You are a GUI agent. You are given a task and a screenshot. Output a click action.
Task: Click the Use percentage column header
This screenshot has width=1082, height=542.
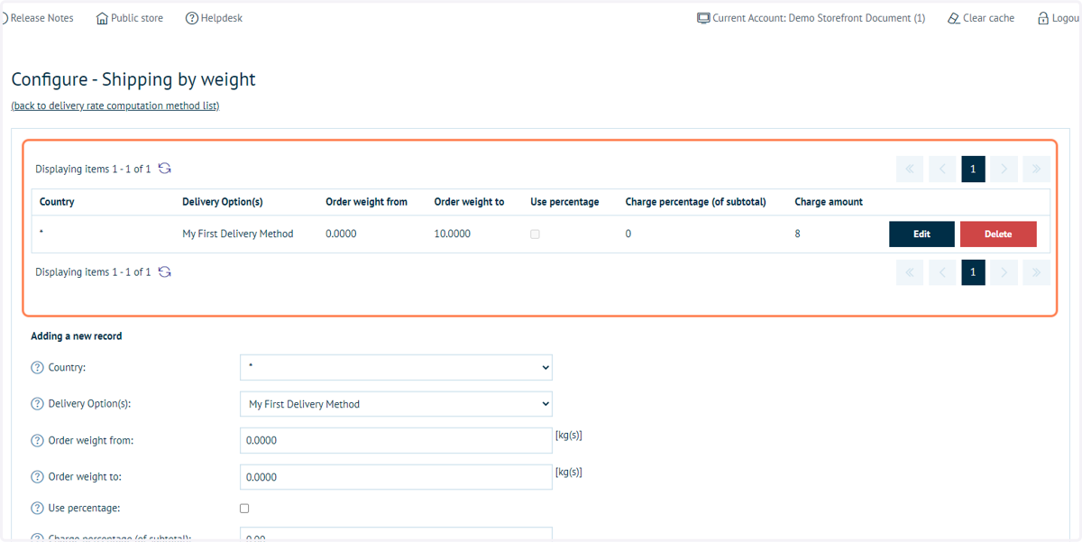click(x=564, y=202)
